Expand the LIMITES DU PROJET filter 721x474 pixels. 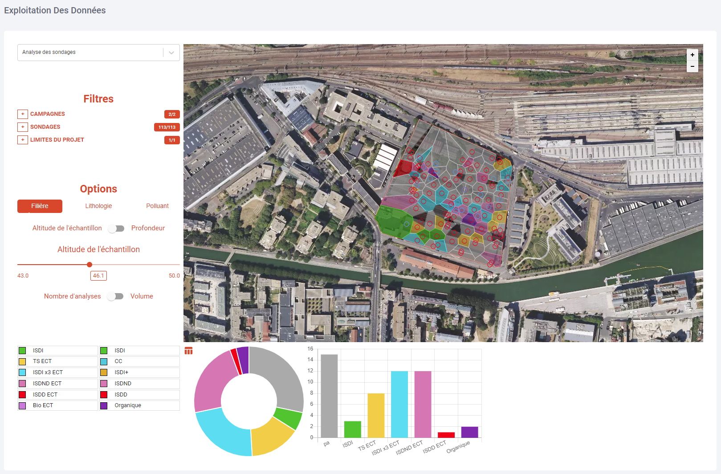[23, 140]
